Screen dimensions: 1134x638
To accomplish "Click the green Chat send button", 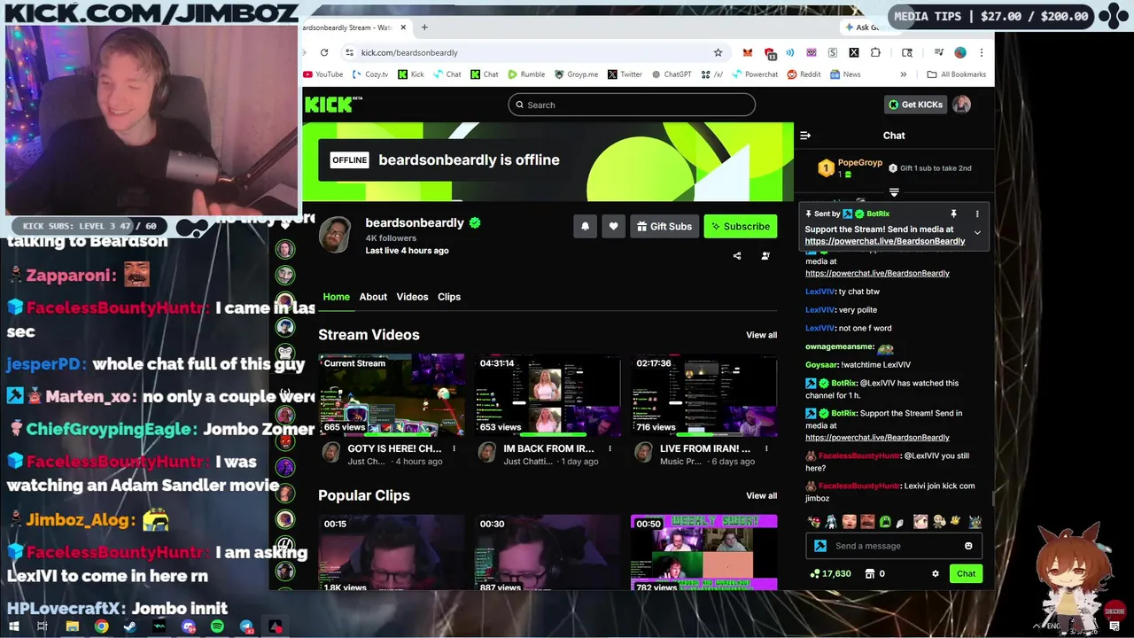I will (966, 573).
